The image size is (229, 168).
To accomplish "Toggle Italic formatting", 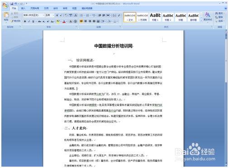I will point(29,22).
